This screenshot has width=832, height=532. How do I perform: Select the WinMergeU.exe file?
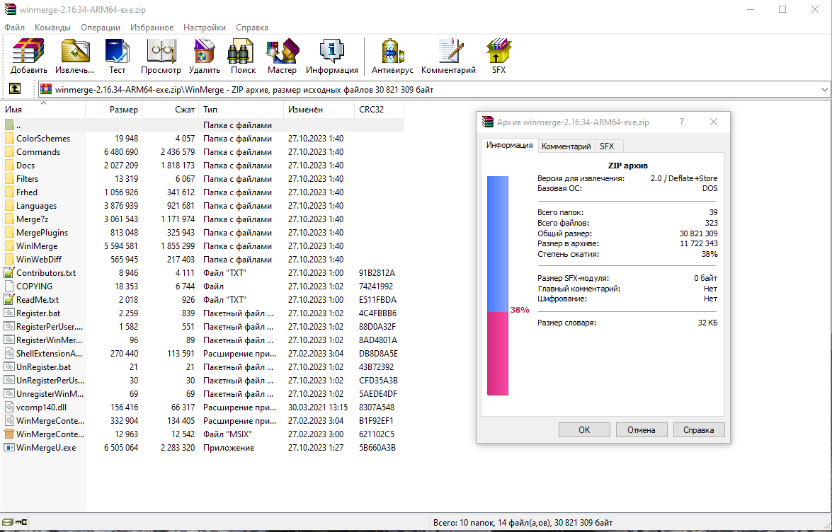point(45,447)
